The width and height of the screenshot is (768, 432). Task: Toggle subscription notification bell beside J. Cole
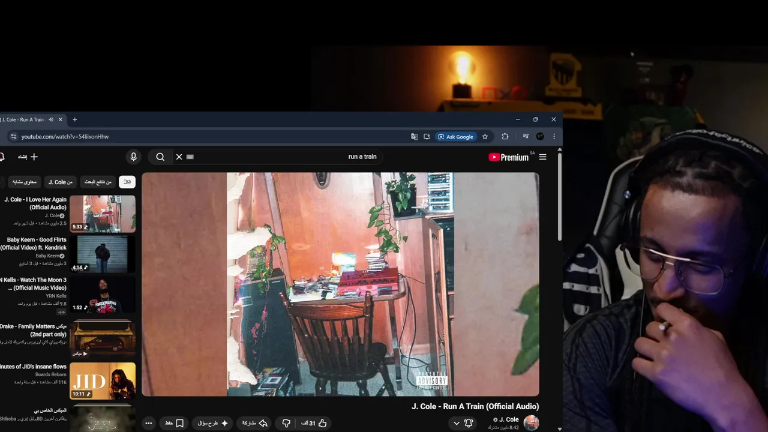(x=469, y=423)
